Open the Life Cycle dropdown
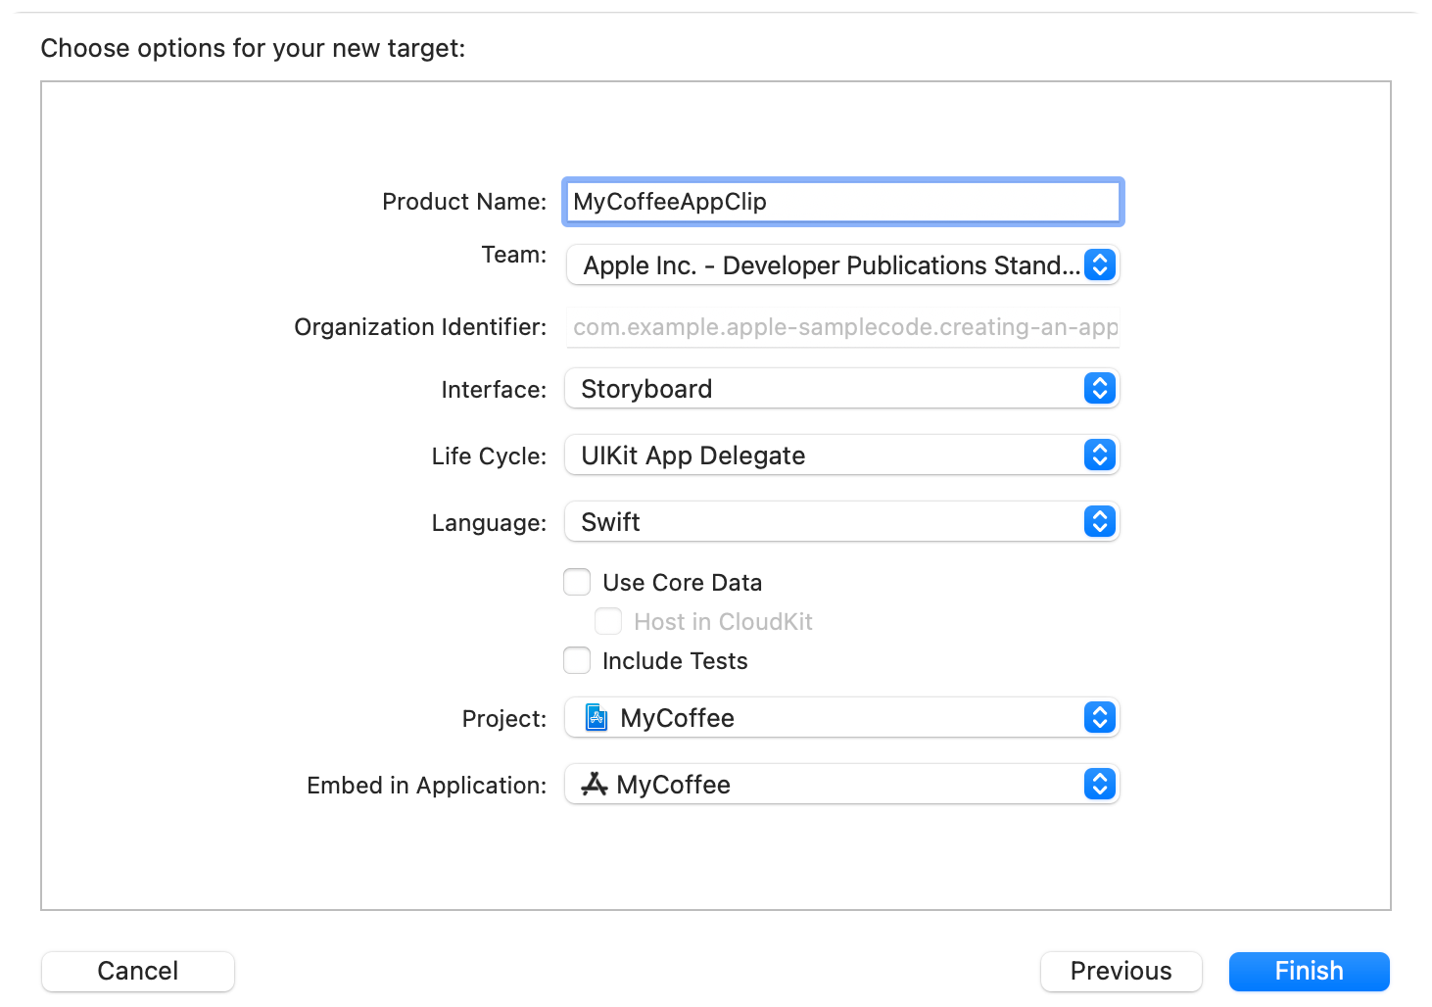Image resolution: width=1432 pixels, height=1007 pixels. tap(842, 455)
